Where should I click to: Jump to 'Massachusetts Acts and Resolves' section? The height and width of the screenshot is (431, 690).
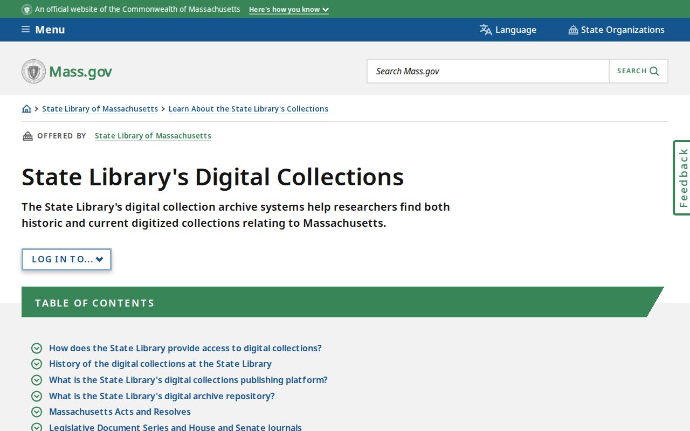coord(120,412)
